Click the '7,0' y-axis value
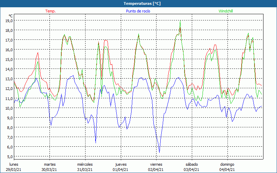277x173 pixels. click(x=10, y=137)
